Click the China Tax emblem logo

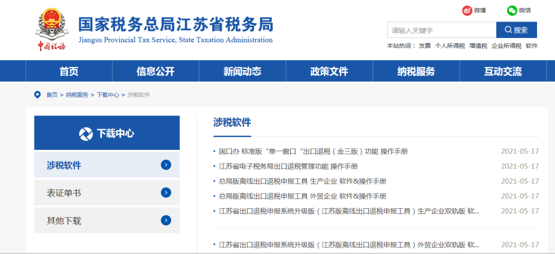point(52,29)
